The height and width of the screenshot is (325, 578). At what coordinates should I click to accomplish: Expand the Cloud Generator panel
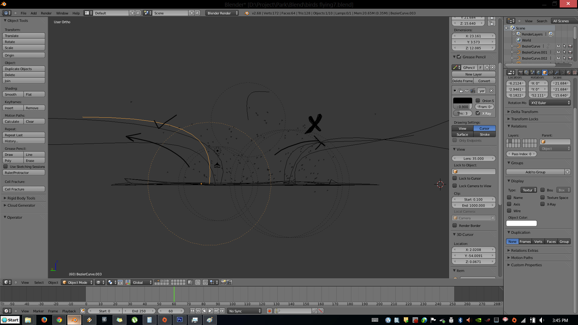[x=21, y=205]
